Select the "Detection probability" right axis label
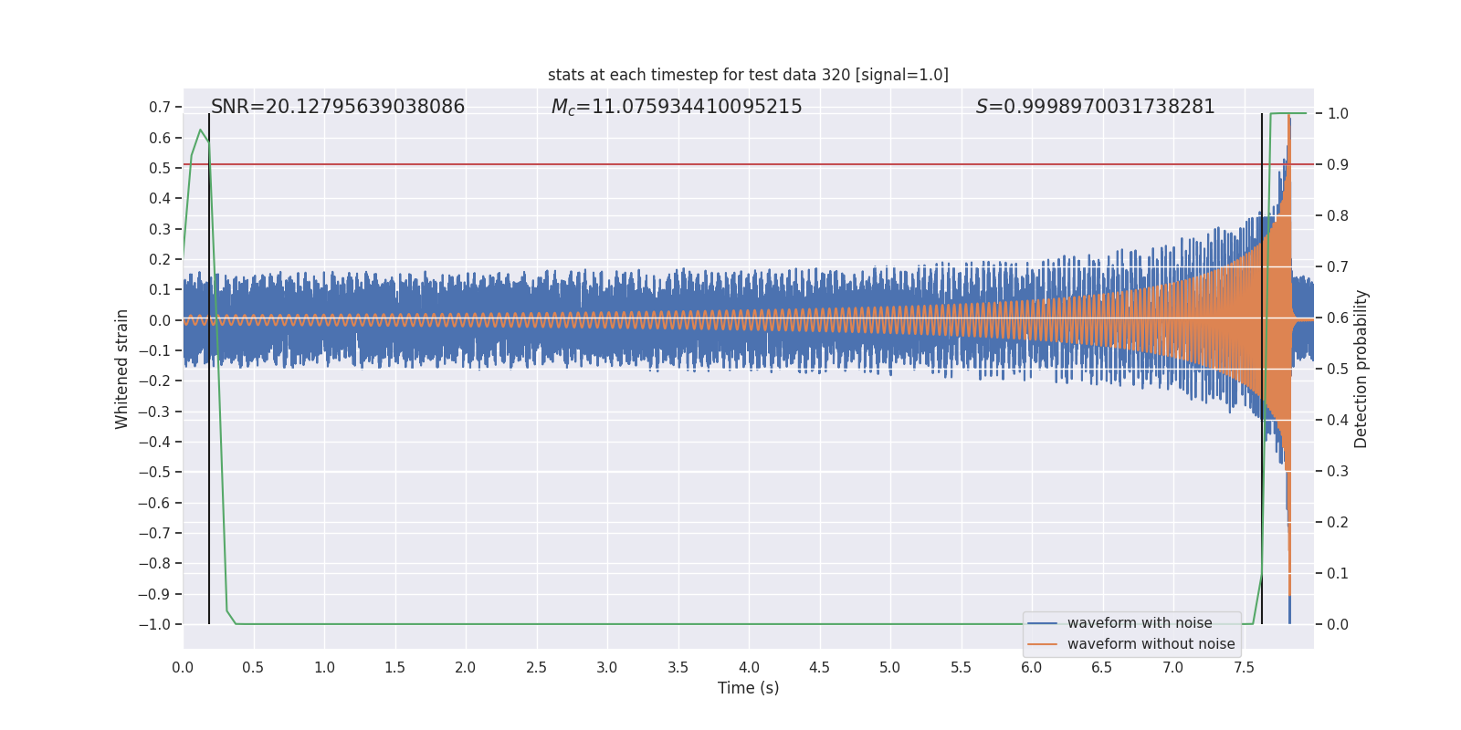This screenshot has height=730, width=1461. click(x=1361, y=369)
